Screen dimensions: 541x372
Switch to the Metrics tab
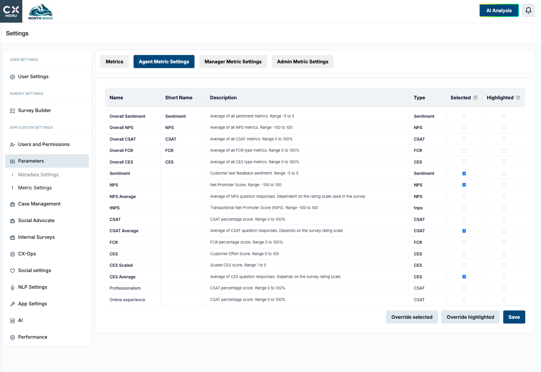click(x=114, y=62)
